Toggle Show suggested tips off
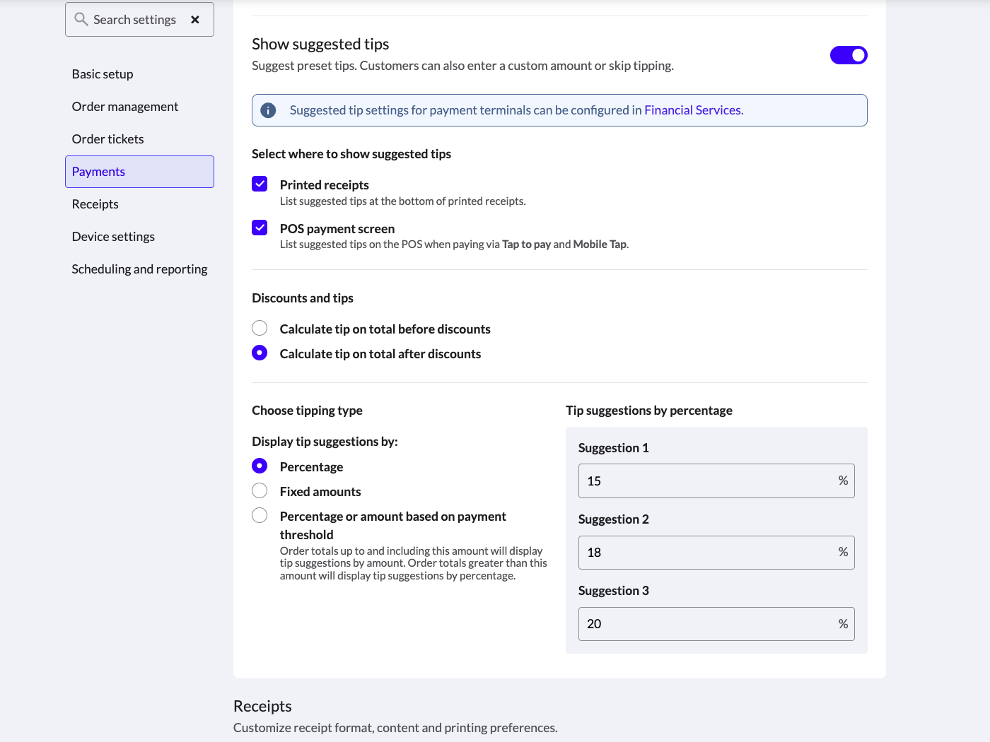 849,54
